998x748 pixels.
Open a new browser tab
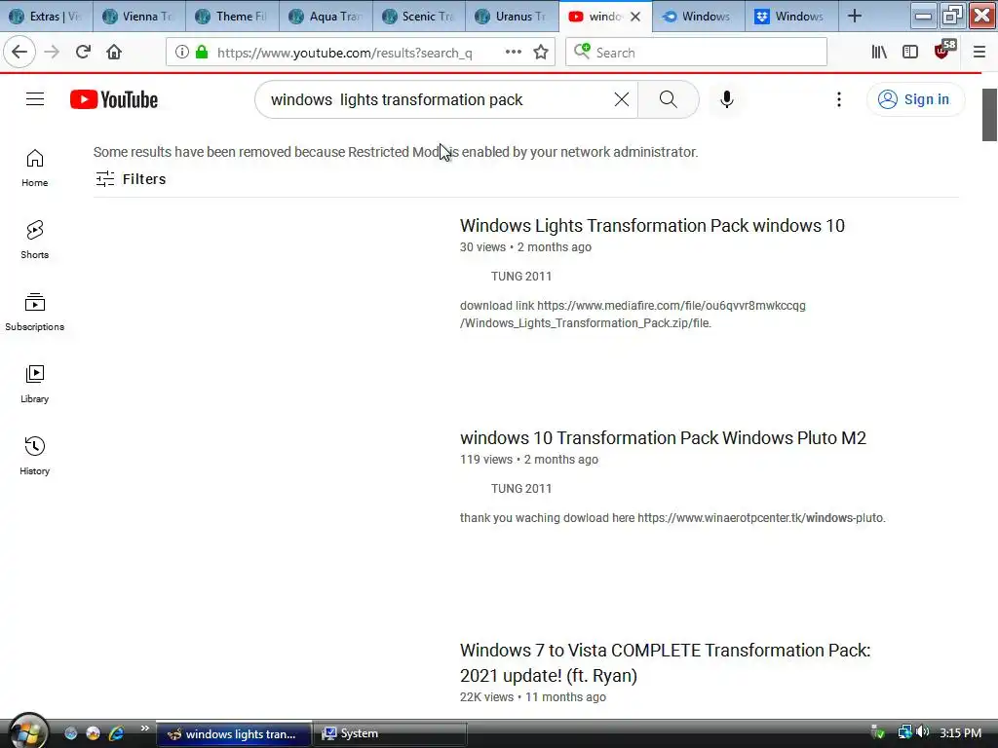point(855,17)
